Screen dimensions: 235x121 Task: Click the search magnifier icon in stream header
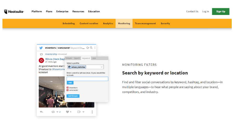(91, 48)
